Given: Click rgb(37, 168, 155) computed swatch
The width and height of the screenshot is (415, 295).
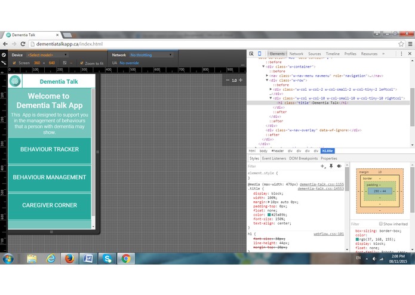Looking at the screenshot, I should pyautogui.click(x=357, y=239).
